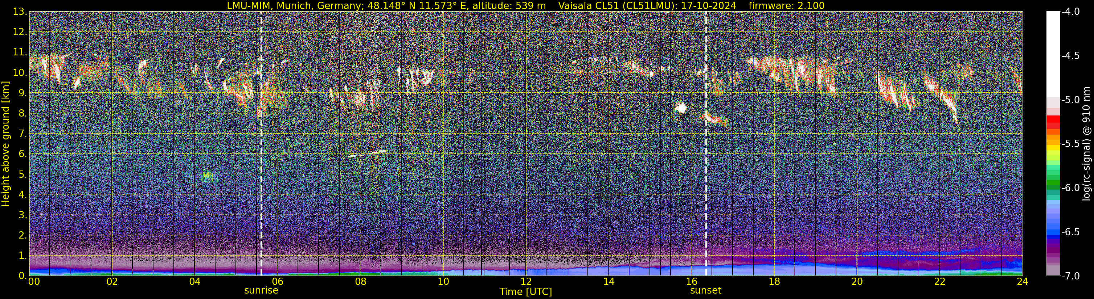Click time axis tick label '02'
This screenshot has width=1094, height=299.
click(112, 282)
